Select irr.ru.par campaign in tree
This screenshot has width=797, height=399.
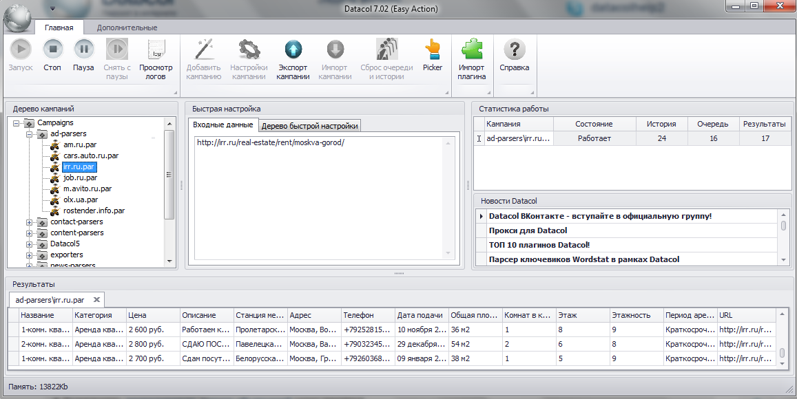pos(79,166)
